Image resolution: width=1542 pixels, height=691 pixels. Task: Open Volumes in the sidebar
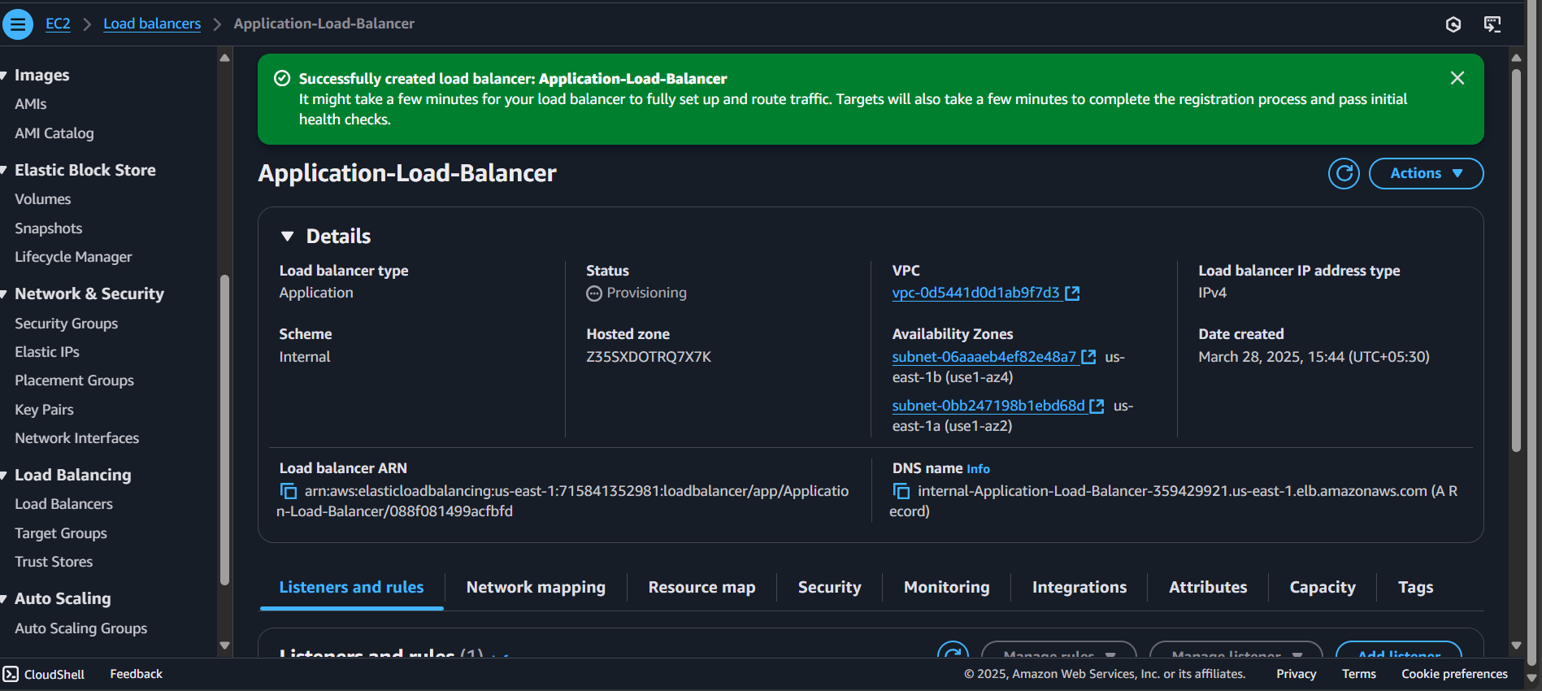click(x=43, y=199)
